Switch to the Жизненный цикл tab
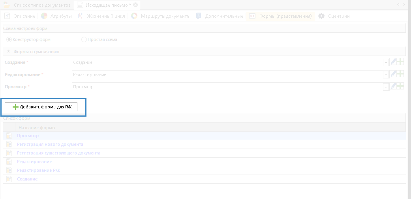The image size is (411, 199). coord(101,16)
